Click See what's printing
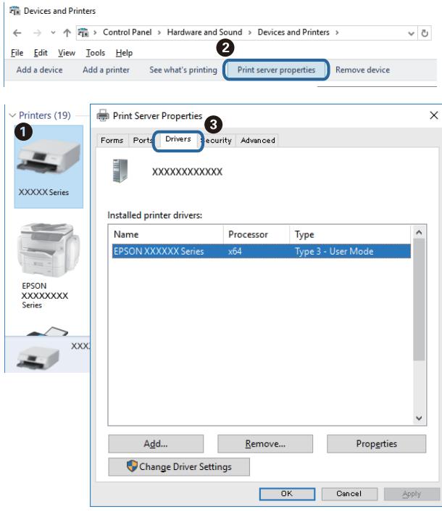 pyautogui.click(x=183, y=70)
